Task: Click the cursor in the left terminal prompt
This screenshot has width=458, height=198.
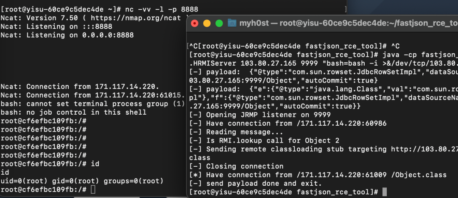Action: point(93,190)
